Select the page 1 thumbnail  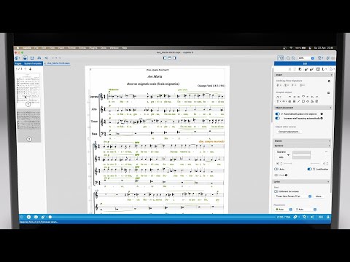tap(29, 89)
